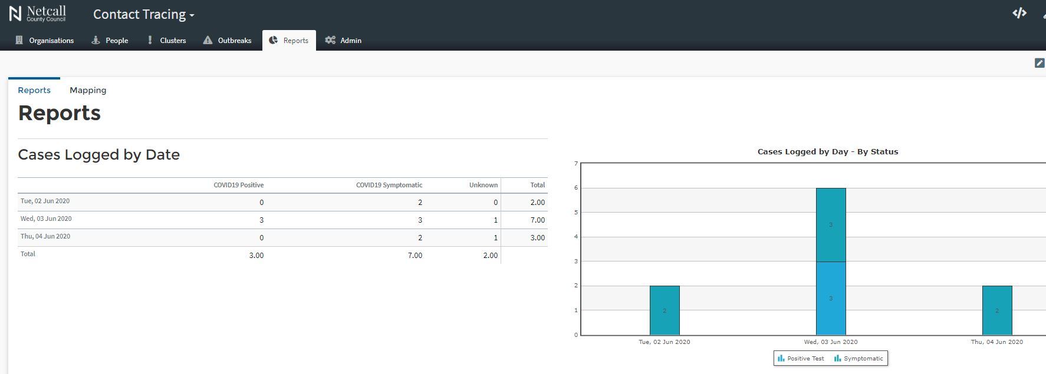Click the Tue, 02 Jun 2020 chart bar

[x=665, y=310]
